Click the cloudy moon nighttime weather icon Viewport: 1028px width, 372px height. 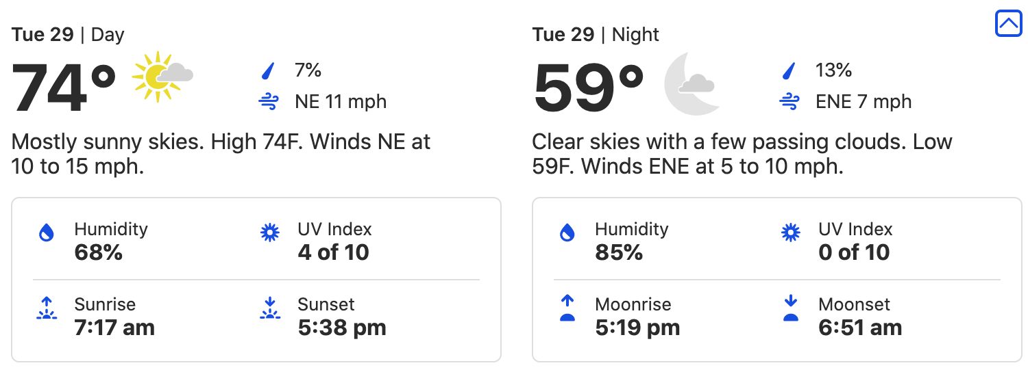click(692, 85)
